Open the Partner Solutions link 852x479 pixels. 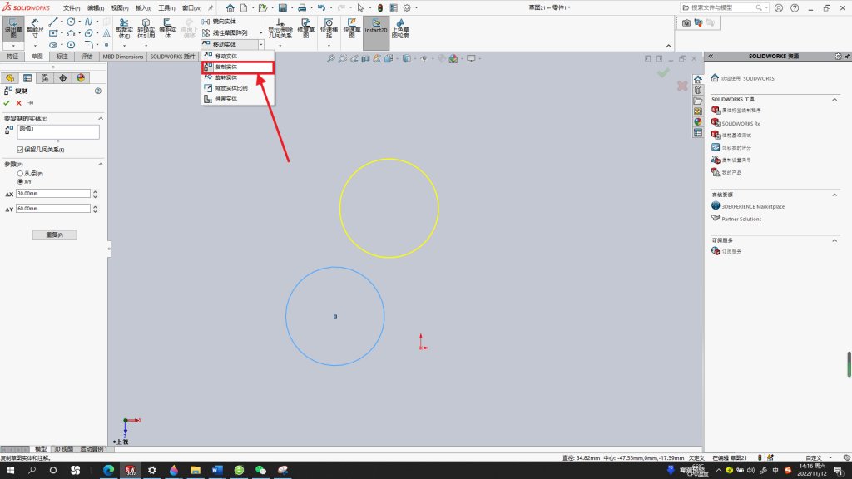coord(741,219)
